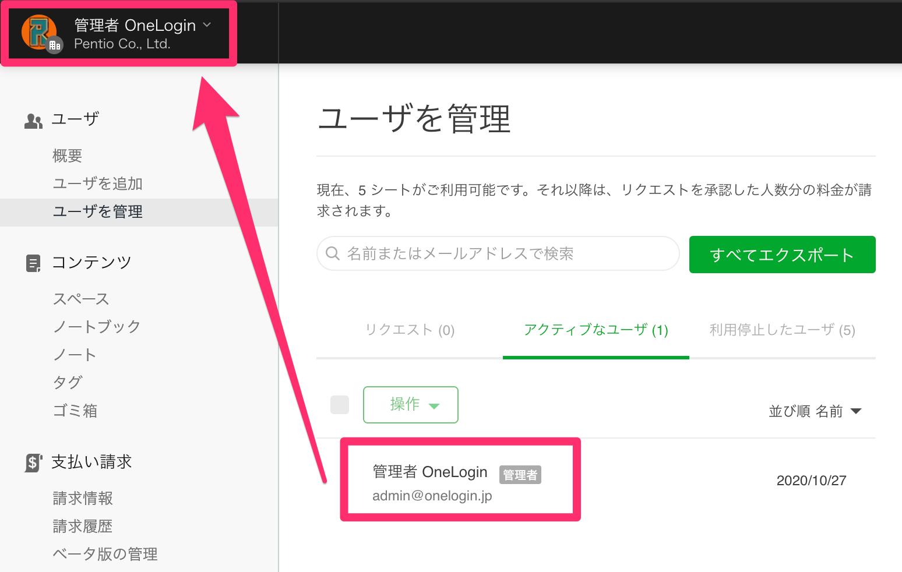
Task: Click the ユーザ section heading
Action: (75, 119)
